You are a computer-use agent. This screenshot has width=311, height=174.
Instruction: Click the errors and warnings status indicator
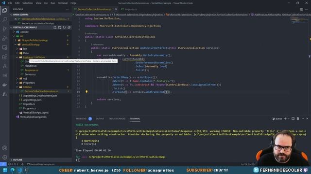13,164
